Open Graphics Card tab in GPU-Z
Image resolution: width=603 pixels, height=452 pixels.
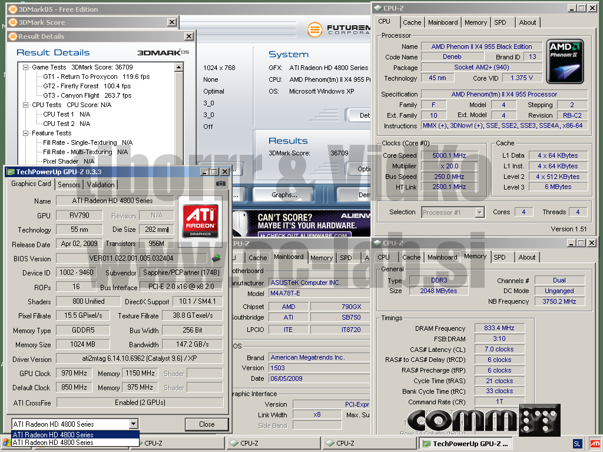tap(31, 184)
